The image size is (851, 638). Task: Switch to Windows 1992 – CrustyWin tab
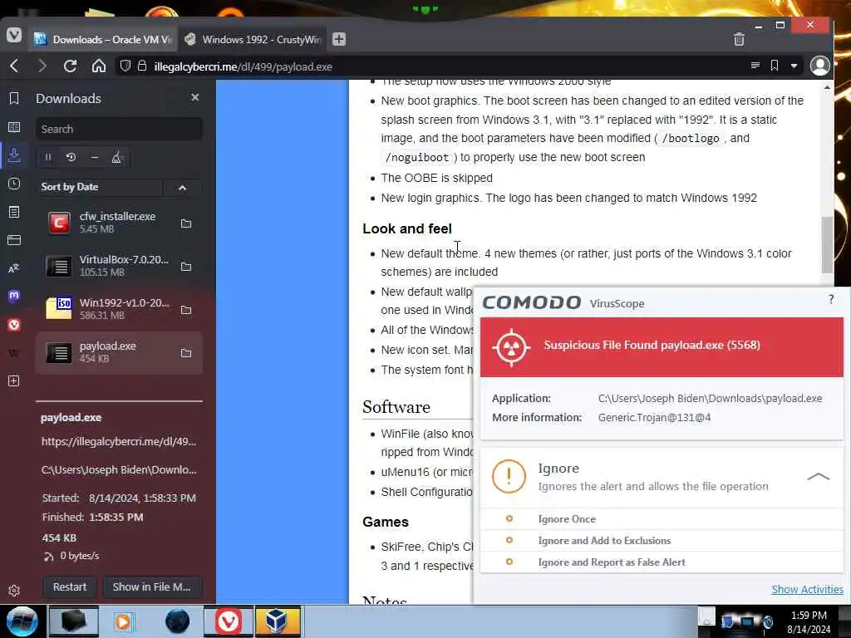pos(253,39)
